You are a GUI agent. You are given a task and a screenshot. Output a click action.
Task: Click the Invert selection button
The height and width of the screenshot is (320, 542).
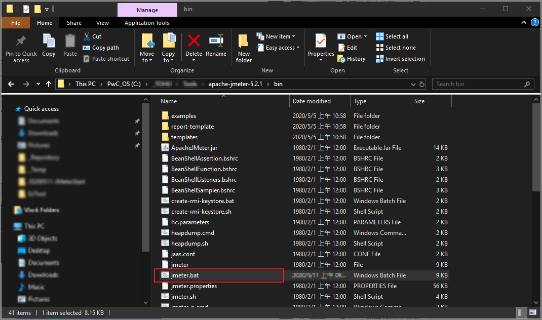[x=400, y=58]
